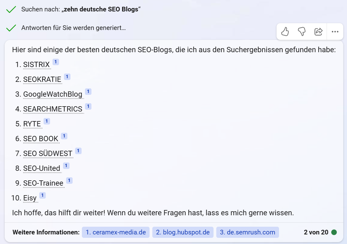Image resolution: width=347 pixels, height=244 pixels.
Task: Open citation 1 next to SEOKRATIE
Action: click(x=67, y=77)
